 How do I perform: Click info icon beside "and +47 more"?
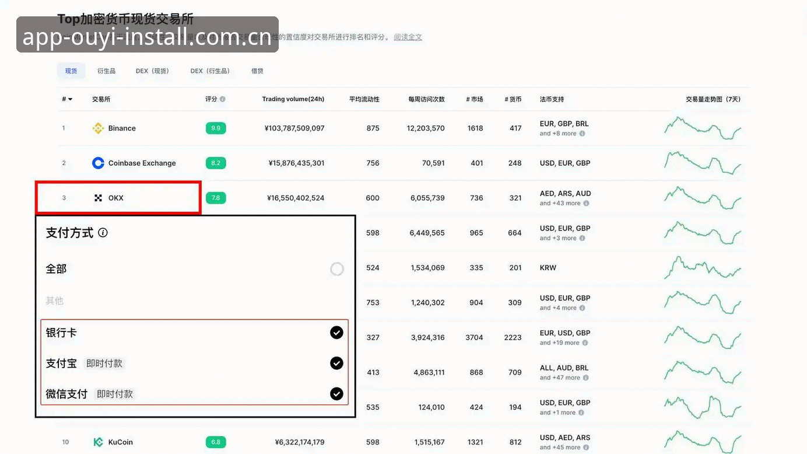(x=587, y=378)
